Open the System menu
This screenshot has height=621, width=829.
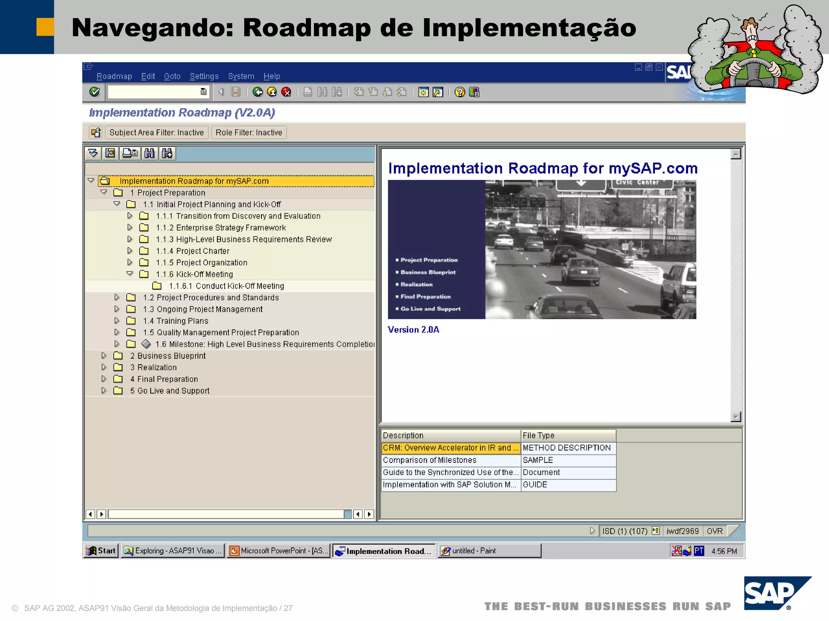click(x=241, y=76)
